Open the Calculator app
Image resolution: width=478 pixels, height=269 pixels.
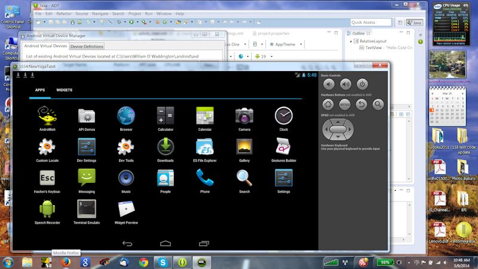pos(166,118)
